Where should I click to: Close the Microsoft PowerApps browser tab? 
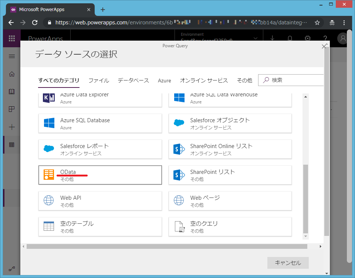click(x=89, y=10)
